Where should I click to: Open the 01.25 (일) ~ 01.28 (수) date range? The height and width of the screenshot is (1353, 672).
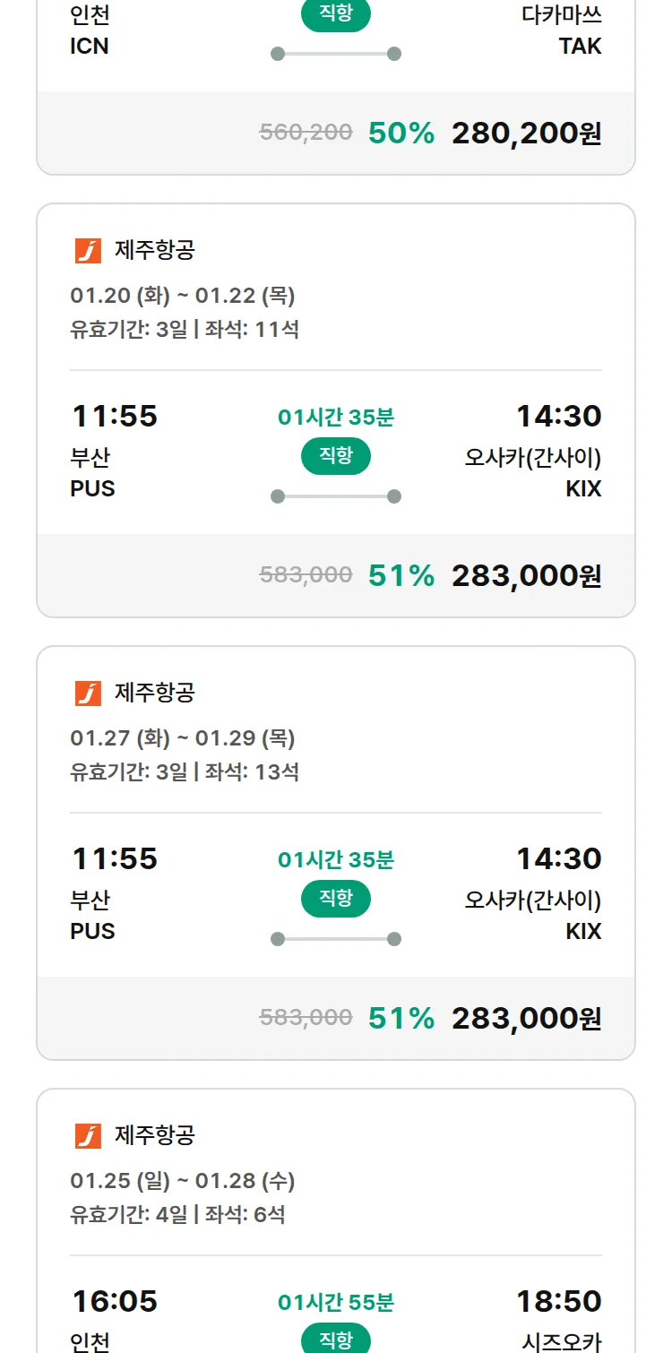[x=183, y=1181]
